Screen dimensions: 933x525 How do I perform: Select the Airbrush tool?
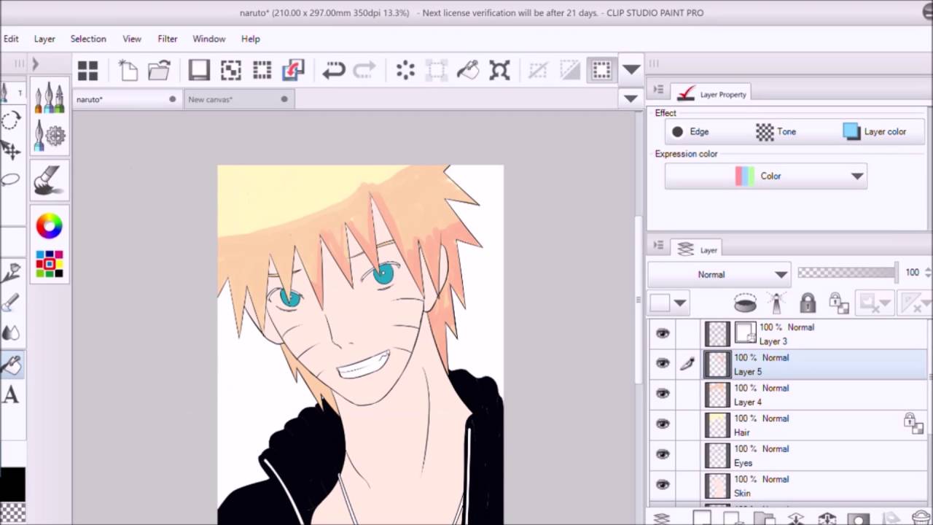11,303
